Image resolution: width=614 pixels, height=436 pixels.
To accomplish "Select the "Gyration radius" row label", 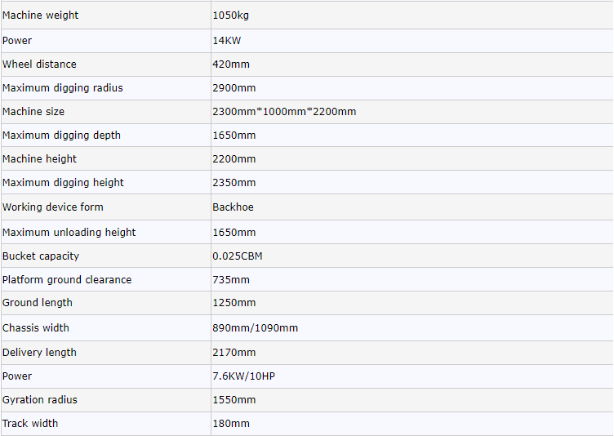I will [40, 399].
